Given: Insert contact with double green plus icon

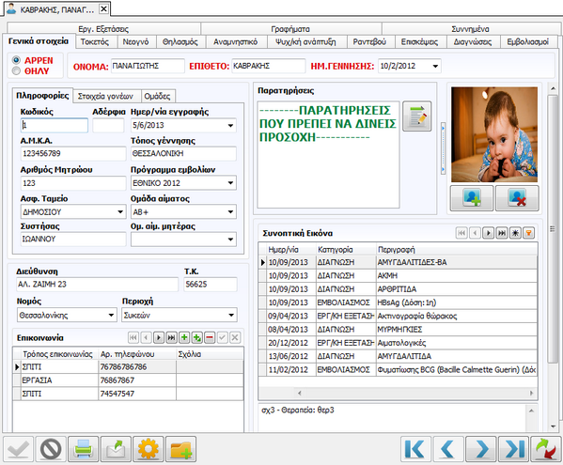Looking at the screenshot, I should pos(196,337).
